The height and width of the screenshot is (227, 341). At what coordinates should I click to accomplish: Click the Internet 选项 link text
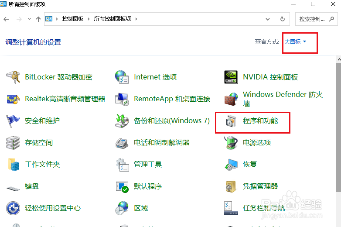point(155,77)
